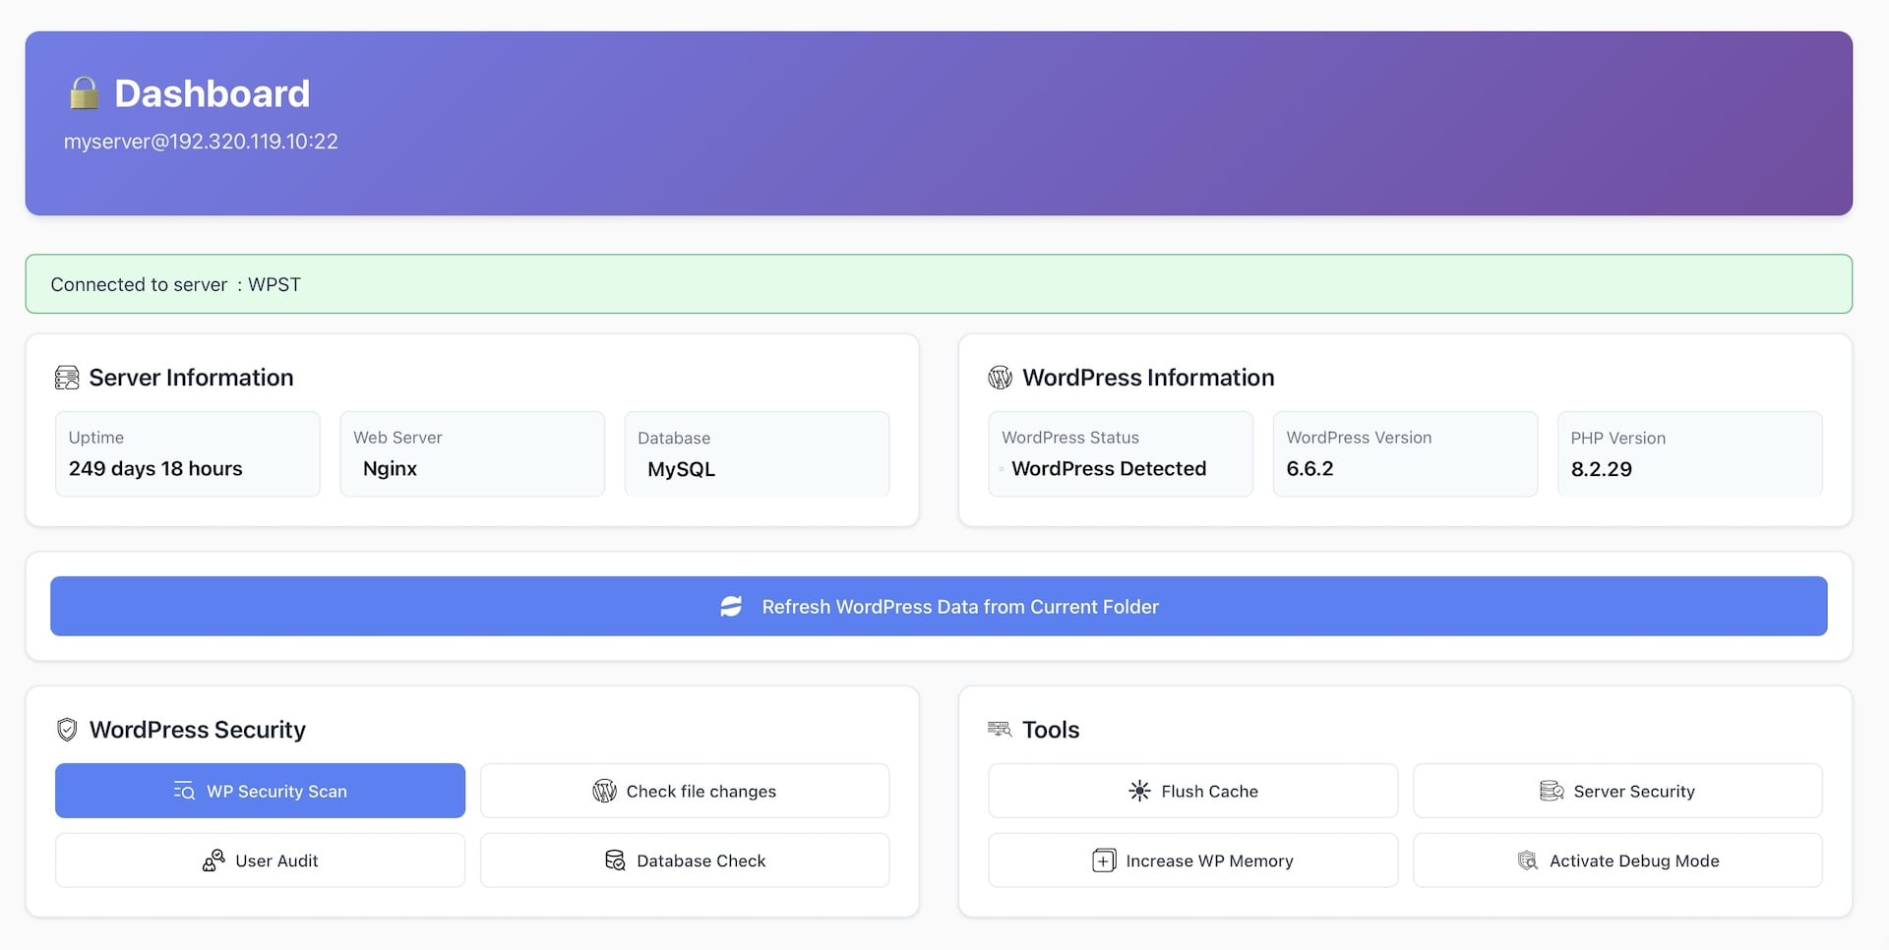
Task: Open Check file changes
Action: [685, 791]
